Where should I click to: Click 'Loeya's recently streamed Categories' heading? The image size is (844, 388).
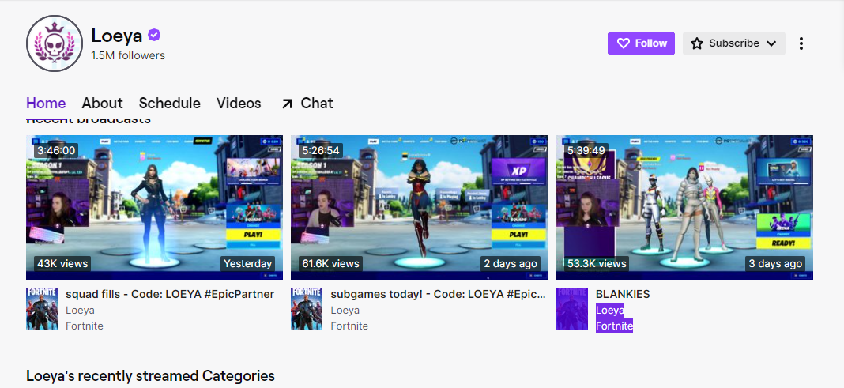coord(150,375)
